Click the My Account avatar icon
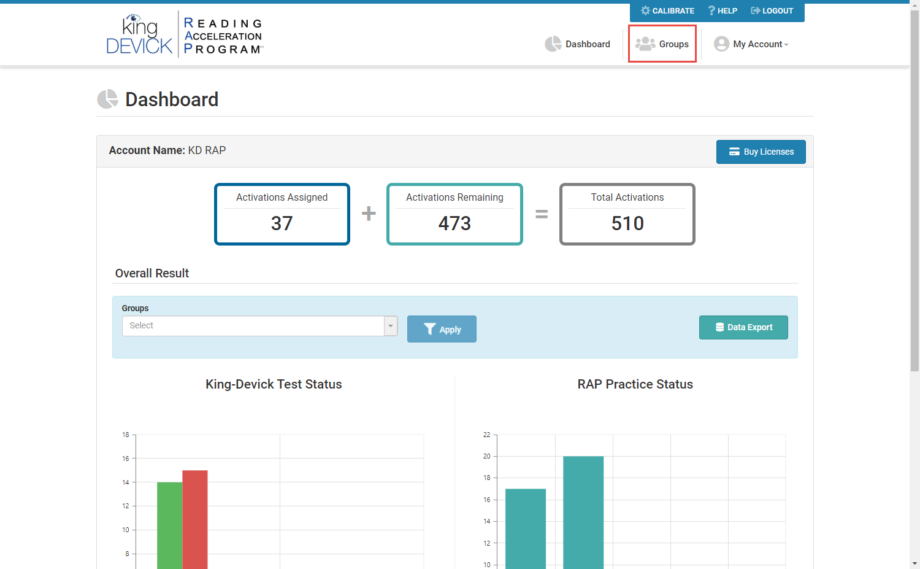This screenshot has width=920, height=569. tap(722, 44)
